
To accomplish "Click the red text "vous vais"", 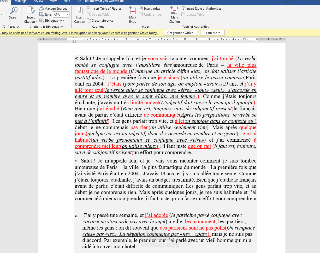I will (158, 59).
